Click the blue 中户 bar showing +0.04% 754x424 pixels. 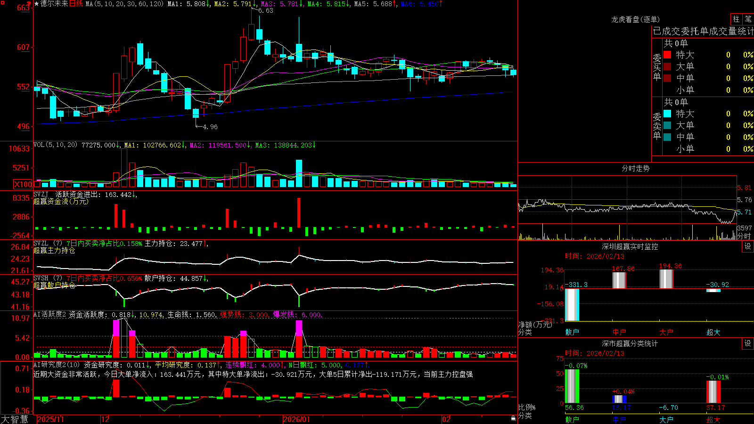click(x=619, y=399)
